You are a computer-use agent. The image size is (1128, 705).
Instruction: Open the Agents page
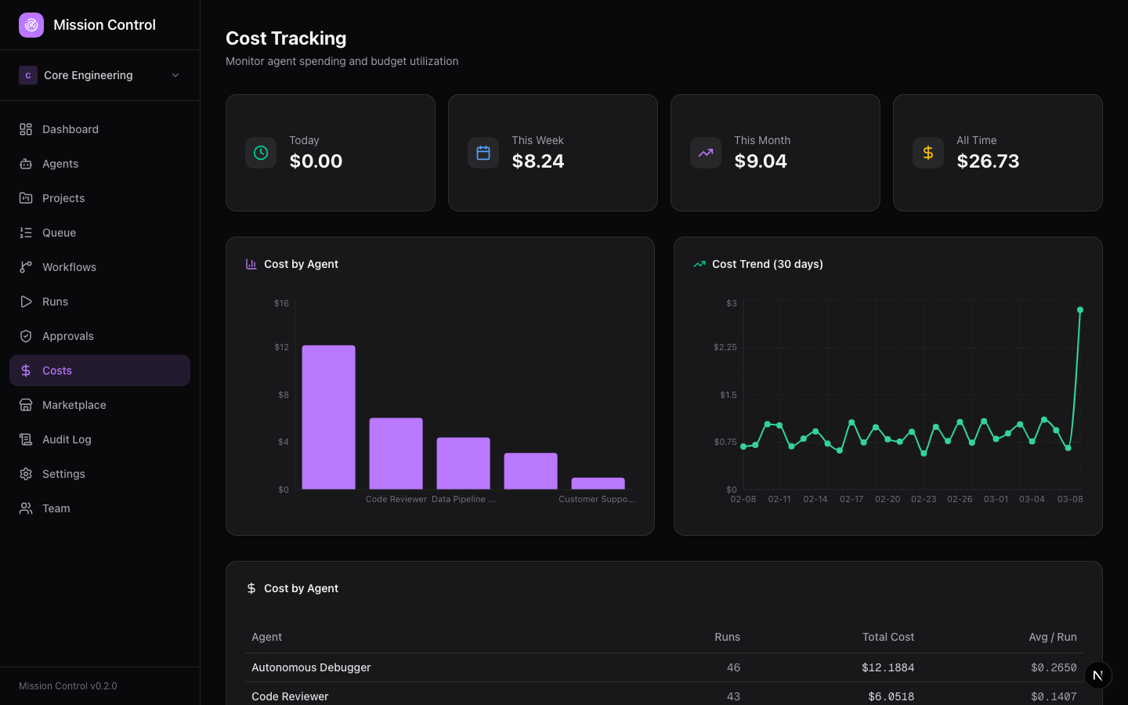point(60,164)
